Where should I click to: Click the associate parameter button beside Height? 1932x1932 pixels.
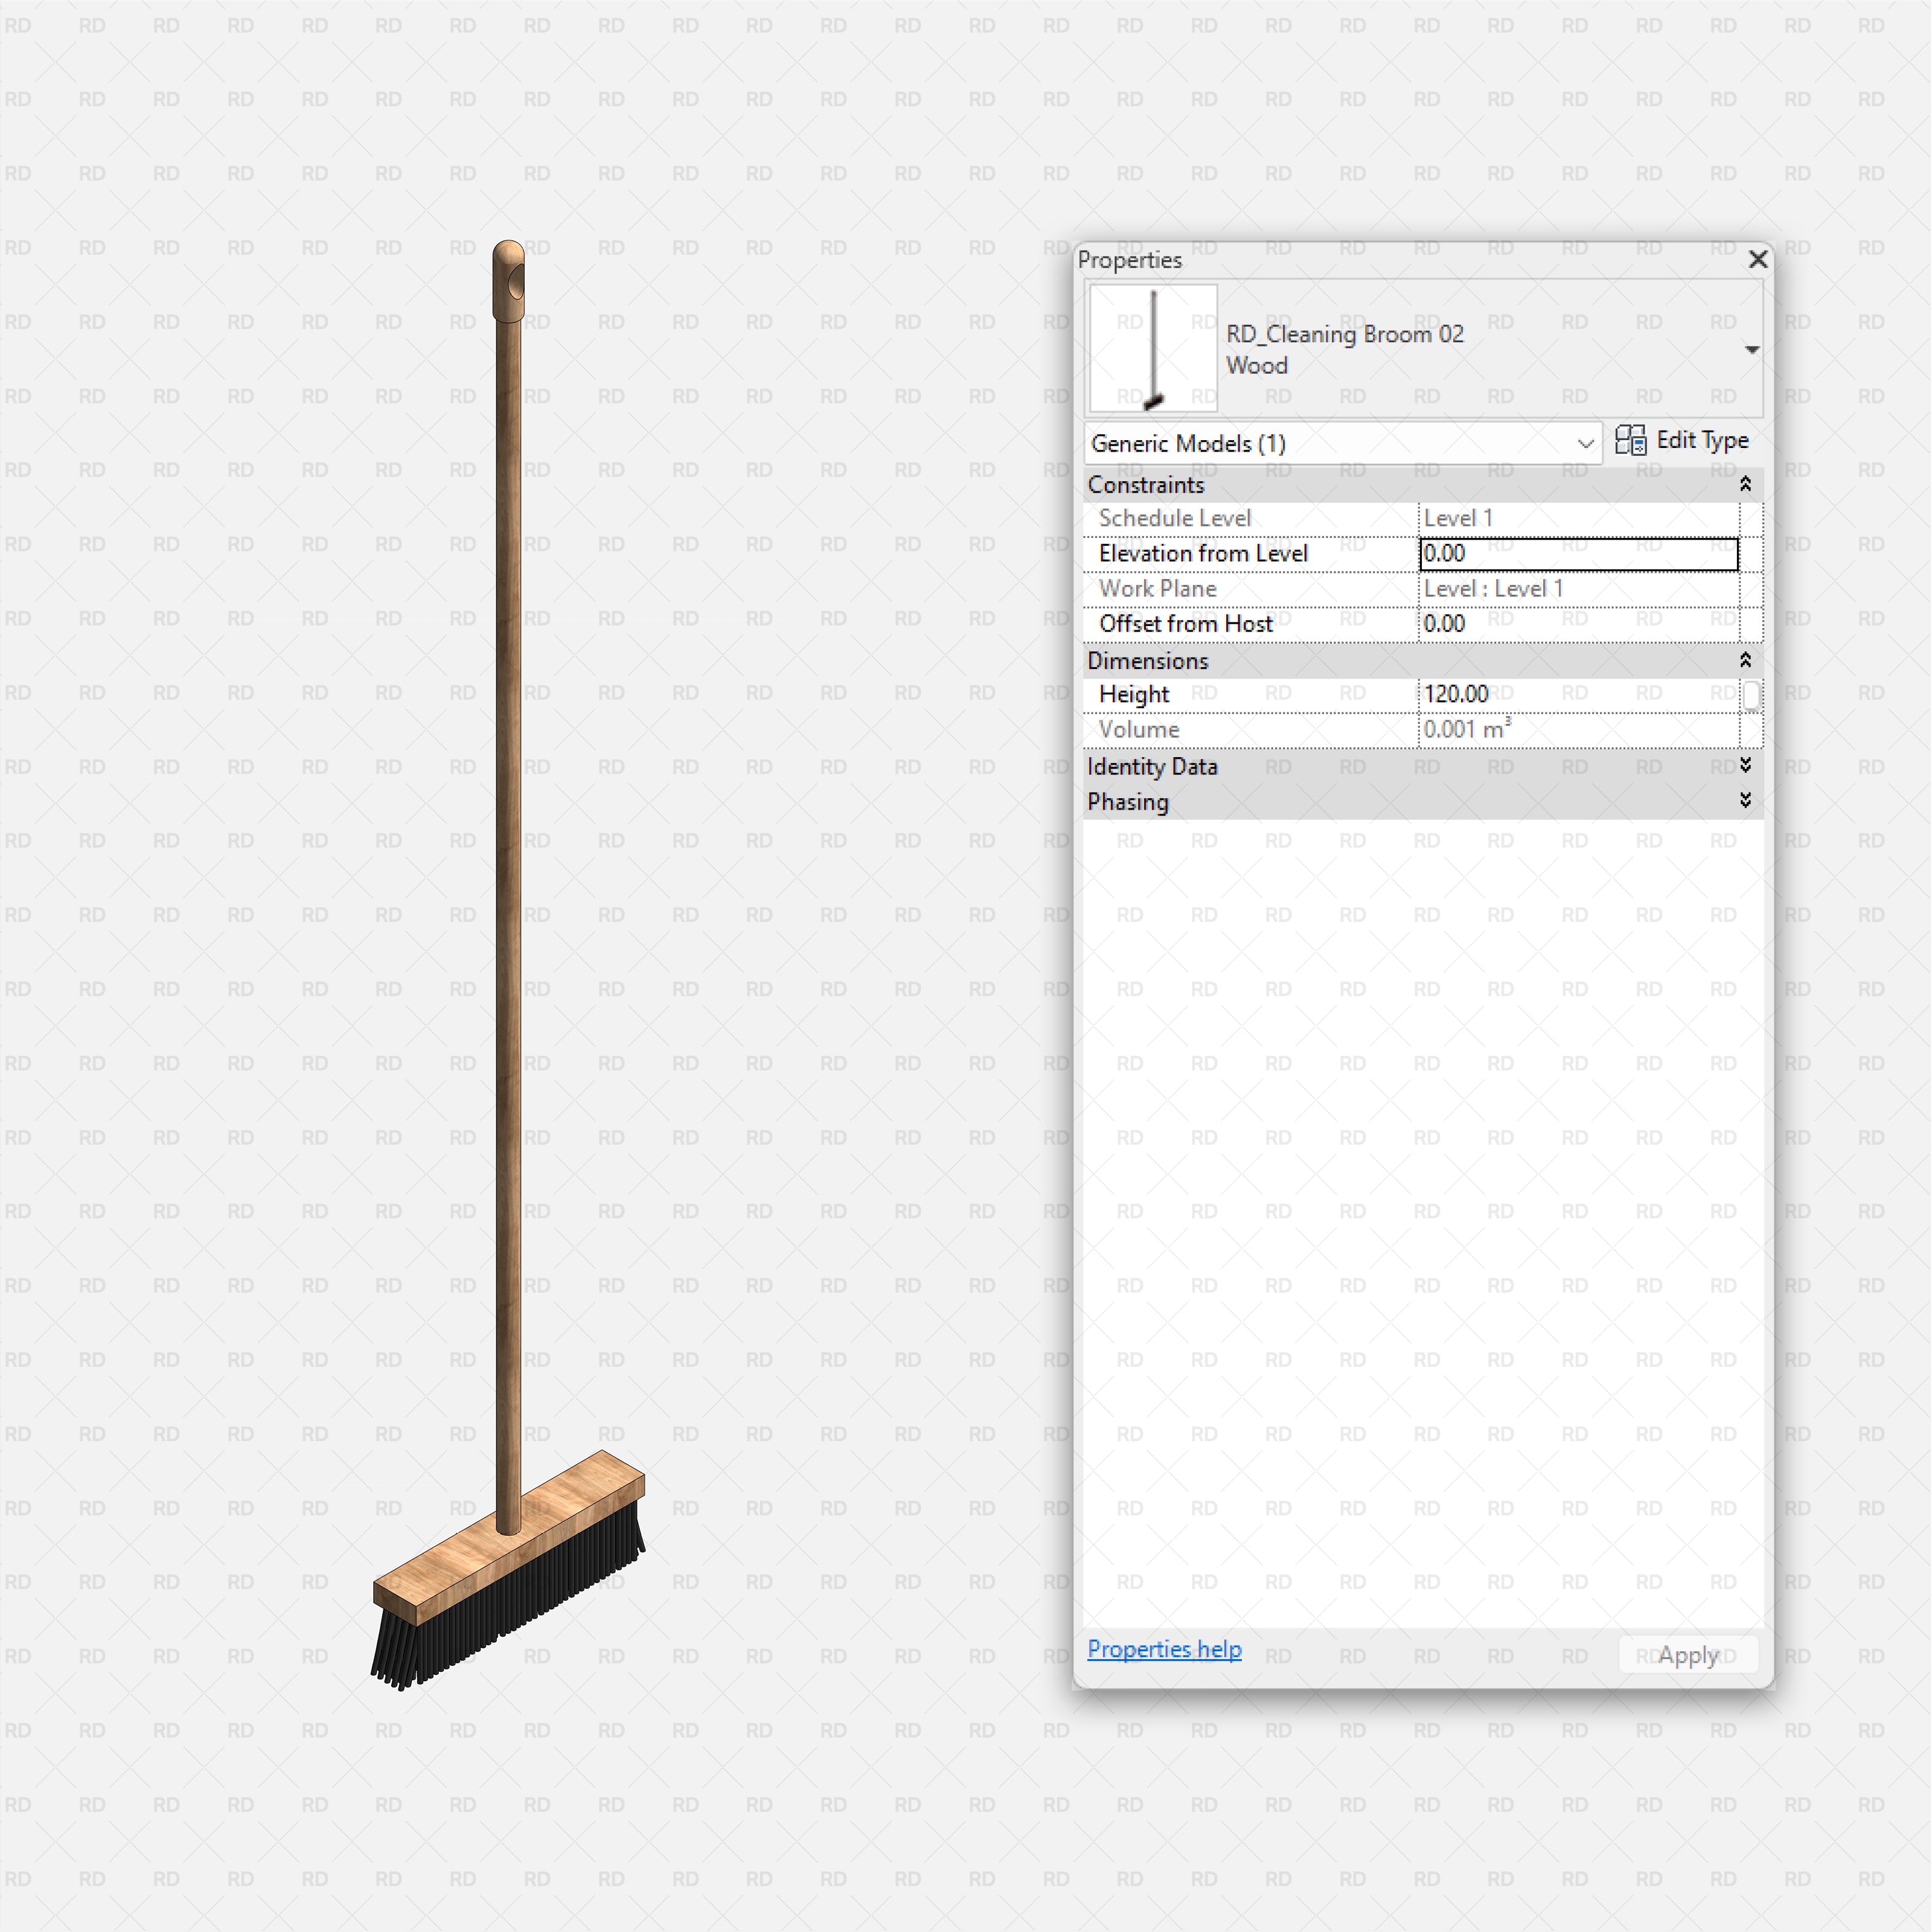1751,694
